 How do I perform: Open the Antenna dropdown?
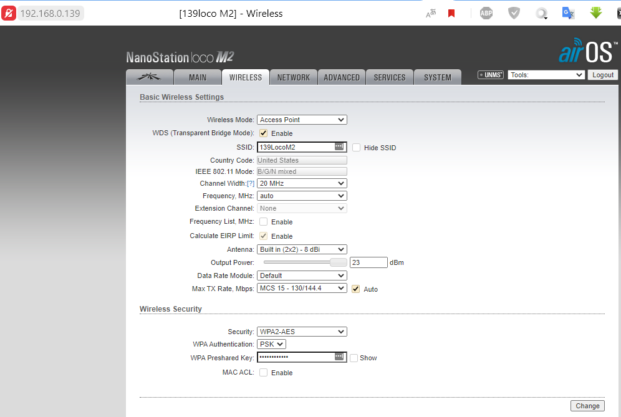point(302,249)
